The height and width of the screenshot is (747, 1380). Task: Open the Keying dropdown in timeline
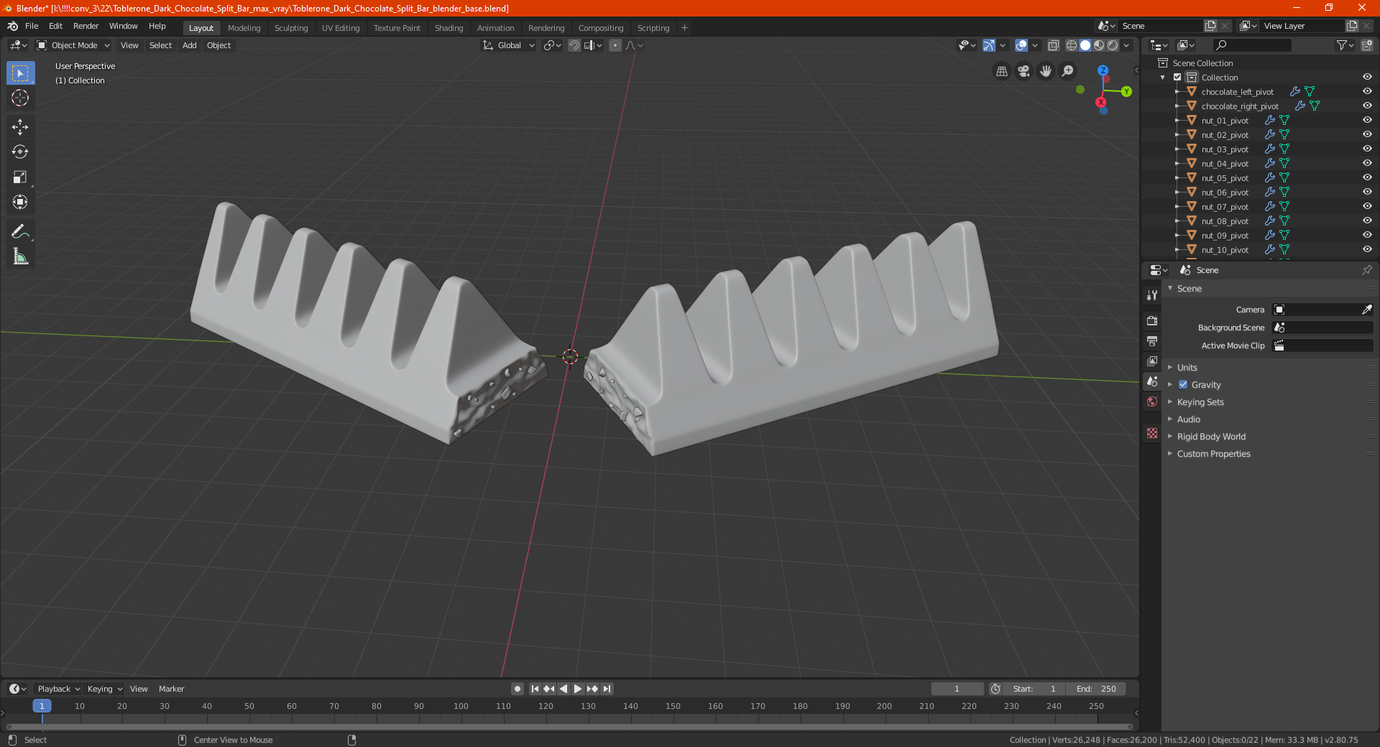tap(104, 689)
